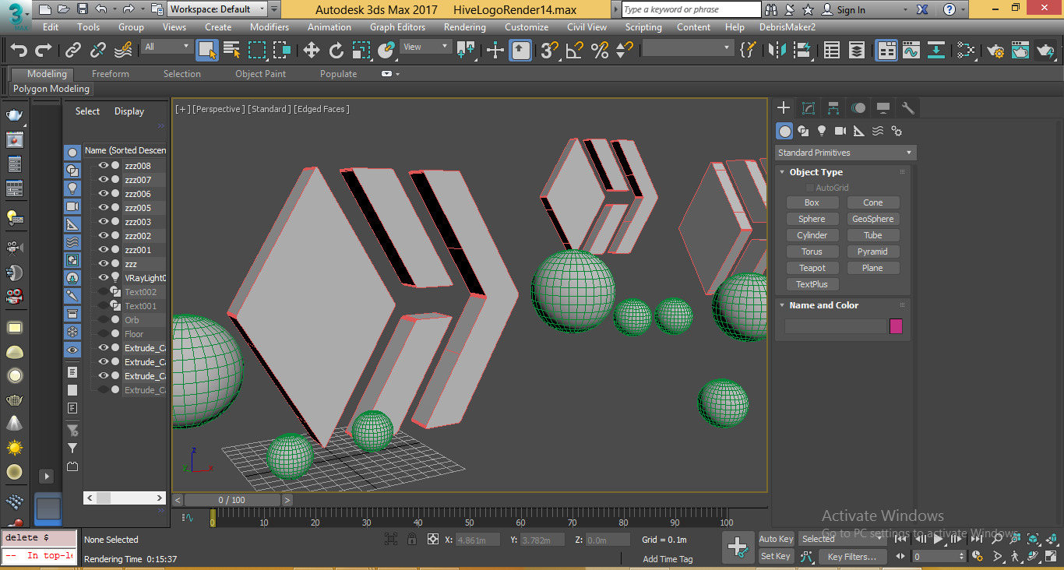The image size is (1064, 570).
Task: Open the Named Selection Sets dropdown
Action: point(688,47)
